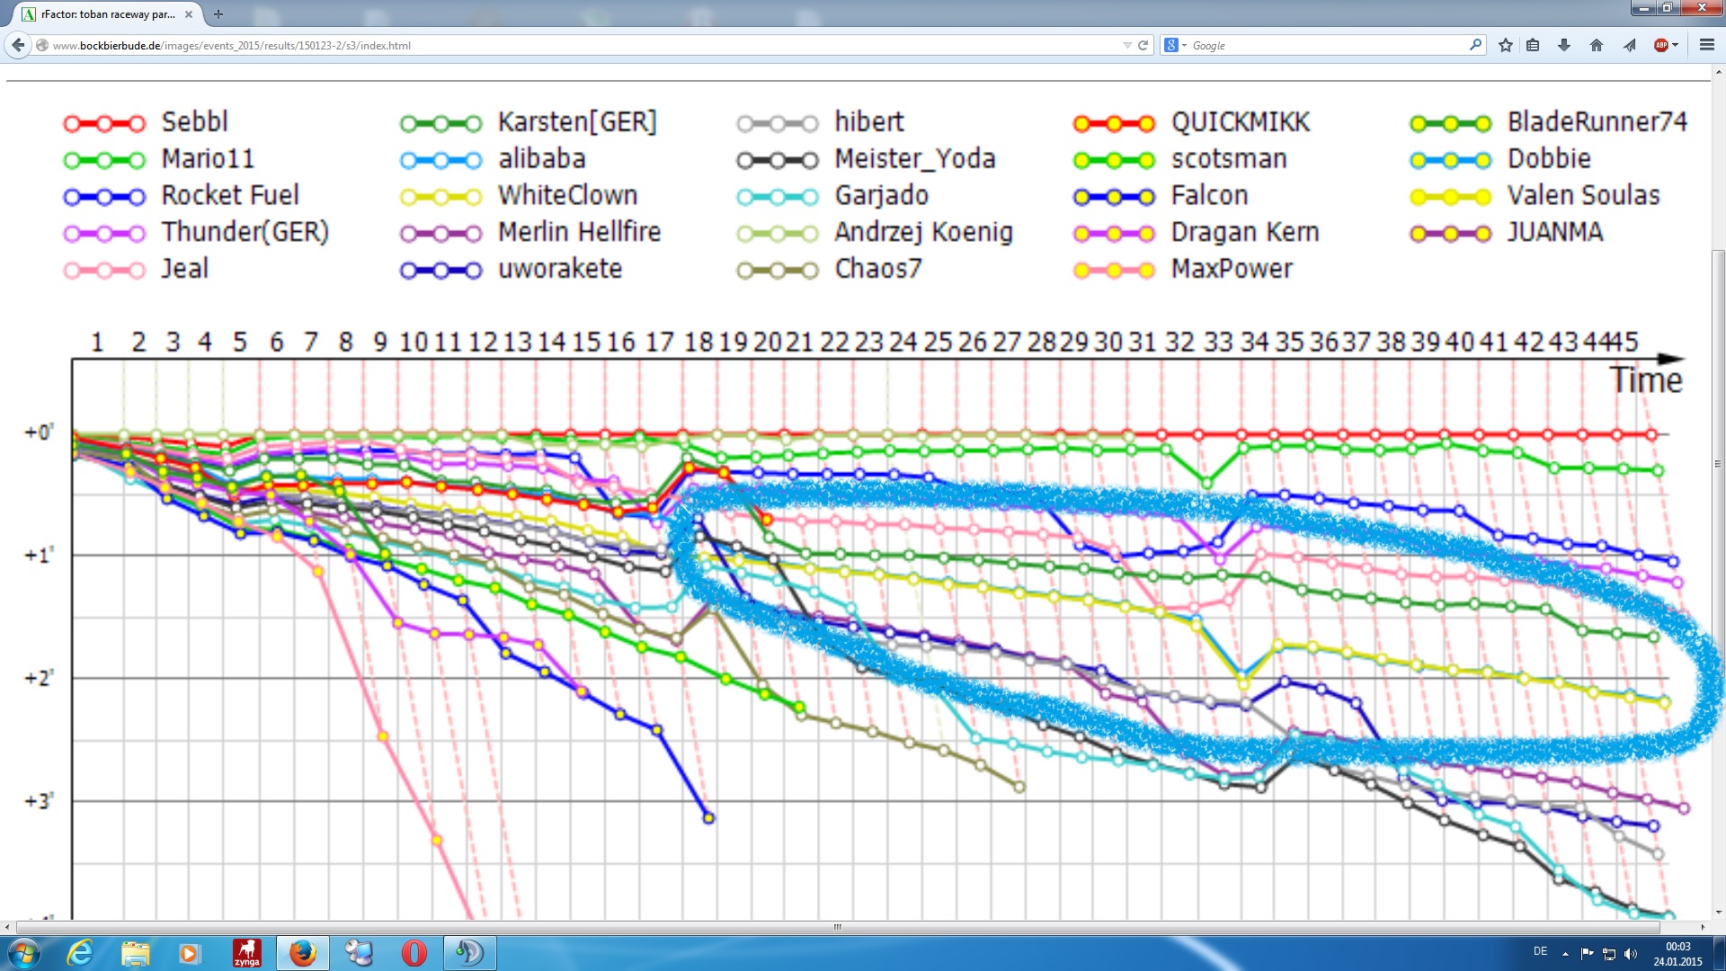This screenshot has height=971, width=1726.
Task: Click the paper plane send icon
Action: tap(1629, 45)
